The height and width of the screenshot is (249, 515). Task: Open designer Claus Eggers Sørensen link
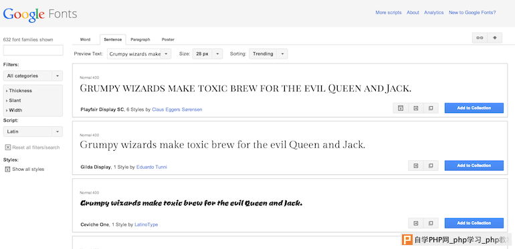pyautogui.click(x=177, y=109)
